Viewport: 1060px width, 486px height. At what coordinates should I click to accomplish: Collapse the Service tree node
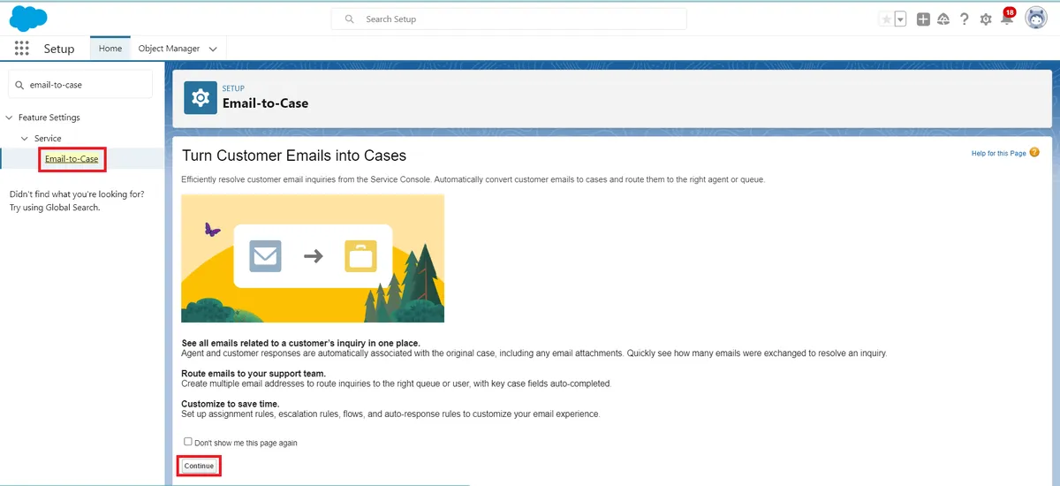tap(25, 139)
